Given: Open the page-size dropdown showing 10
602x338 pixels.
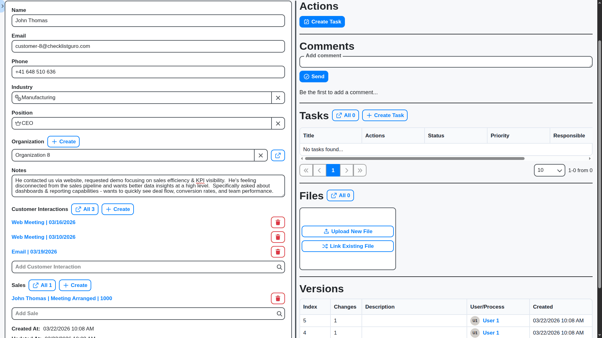Looking at the screenshot, I should [549, 170].
